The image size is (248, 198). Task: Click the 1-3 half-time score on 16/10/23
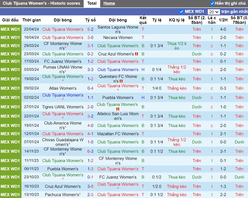tap(223, 186)
